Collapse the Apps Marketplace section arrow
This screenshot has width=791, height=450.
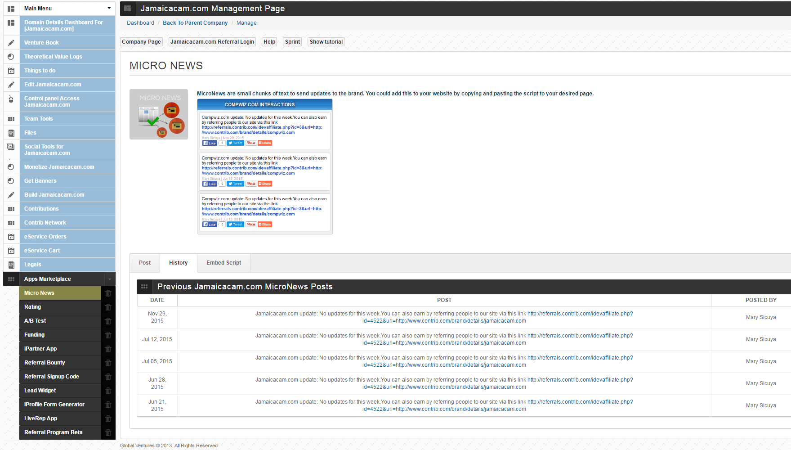tap(109, 279)
